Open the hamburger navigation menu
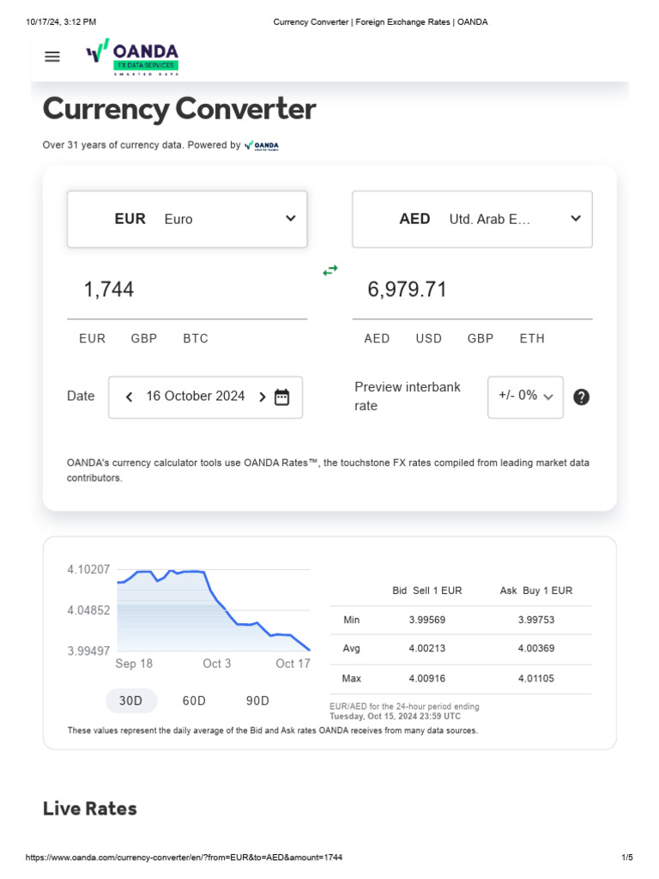Screen dimensions: 659x879 coord(52,57)
